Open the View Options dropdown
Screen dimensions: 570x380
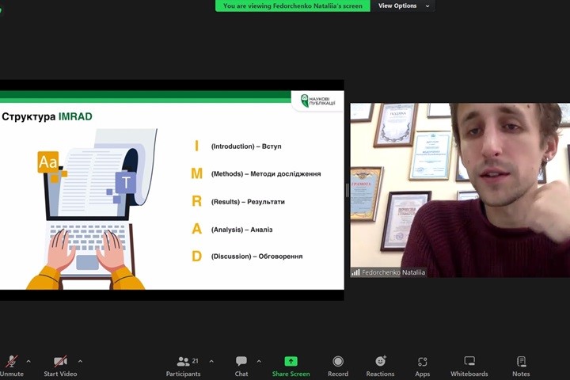[404, 6]
